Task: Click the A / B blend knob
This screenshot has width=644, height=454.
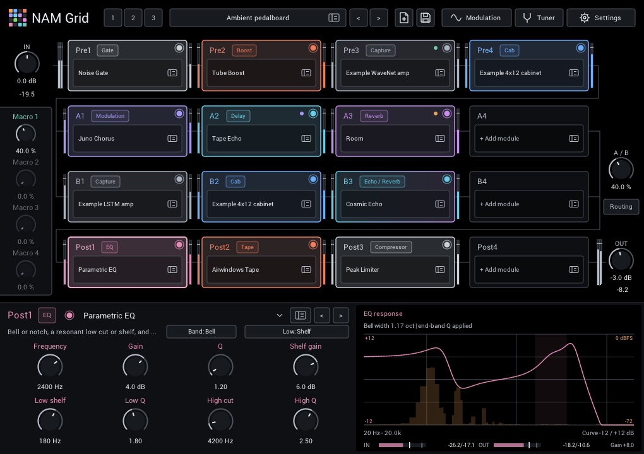Action: pos(621,169)
